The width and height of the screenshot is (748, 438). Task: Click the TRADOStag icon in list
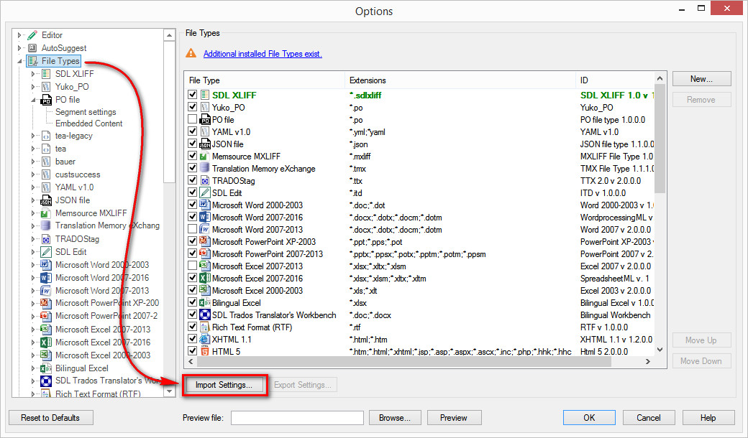coord(205,180)
